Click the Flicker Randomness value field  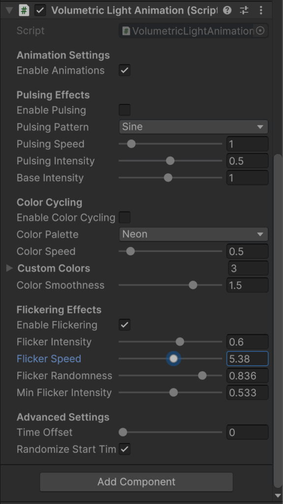pos(248,376)
